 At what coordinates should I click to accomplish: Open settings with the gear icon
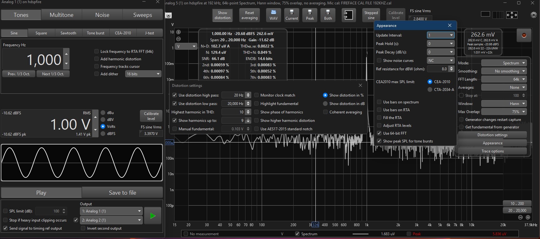click(x=534, y=15)
